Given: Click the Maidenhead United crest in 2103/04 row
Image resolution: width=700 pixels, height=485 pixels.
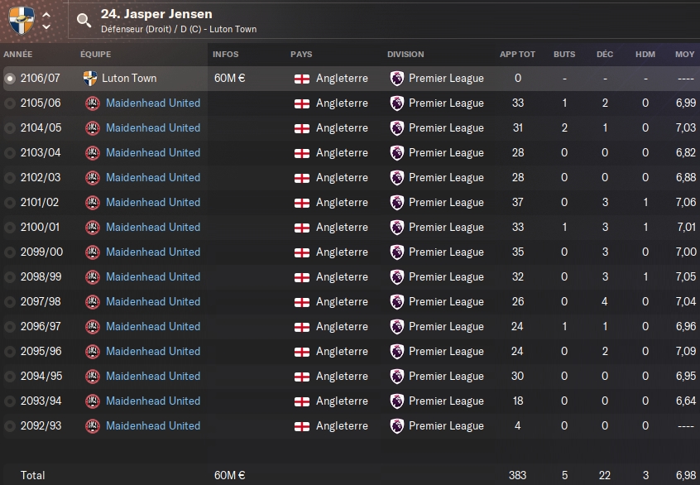Looking at the screenshot, I should [93, 153].
